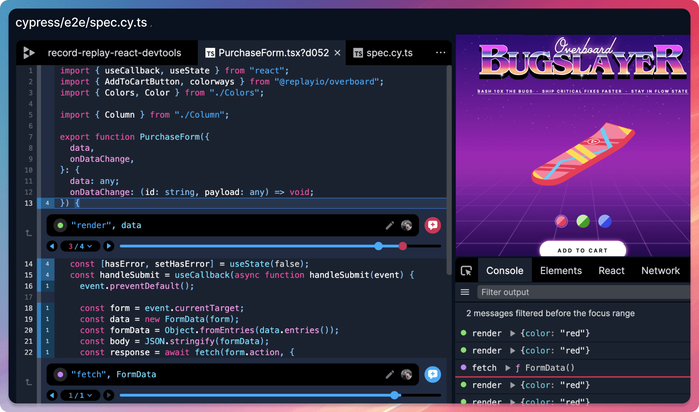Click the handleSubmit identifier on line 15

tap(129, 275)
